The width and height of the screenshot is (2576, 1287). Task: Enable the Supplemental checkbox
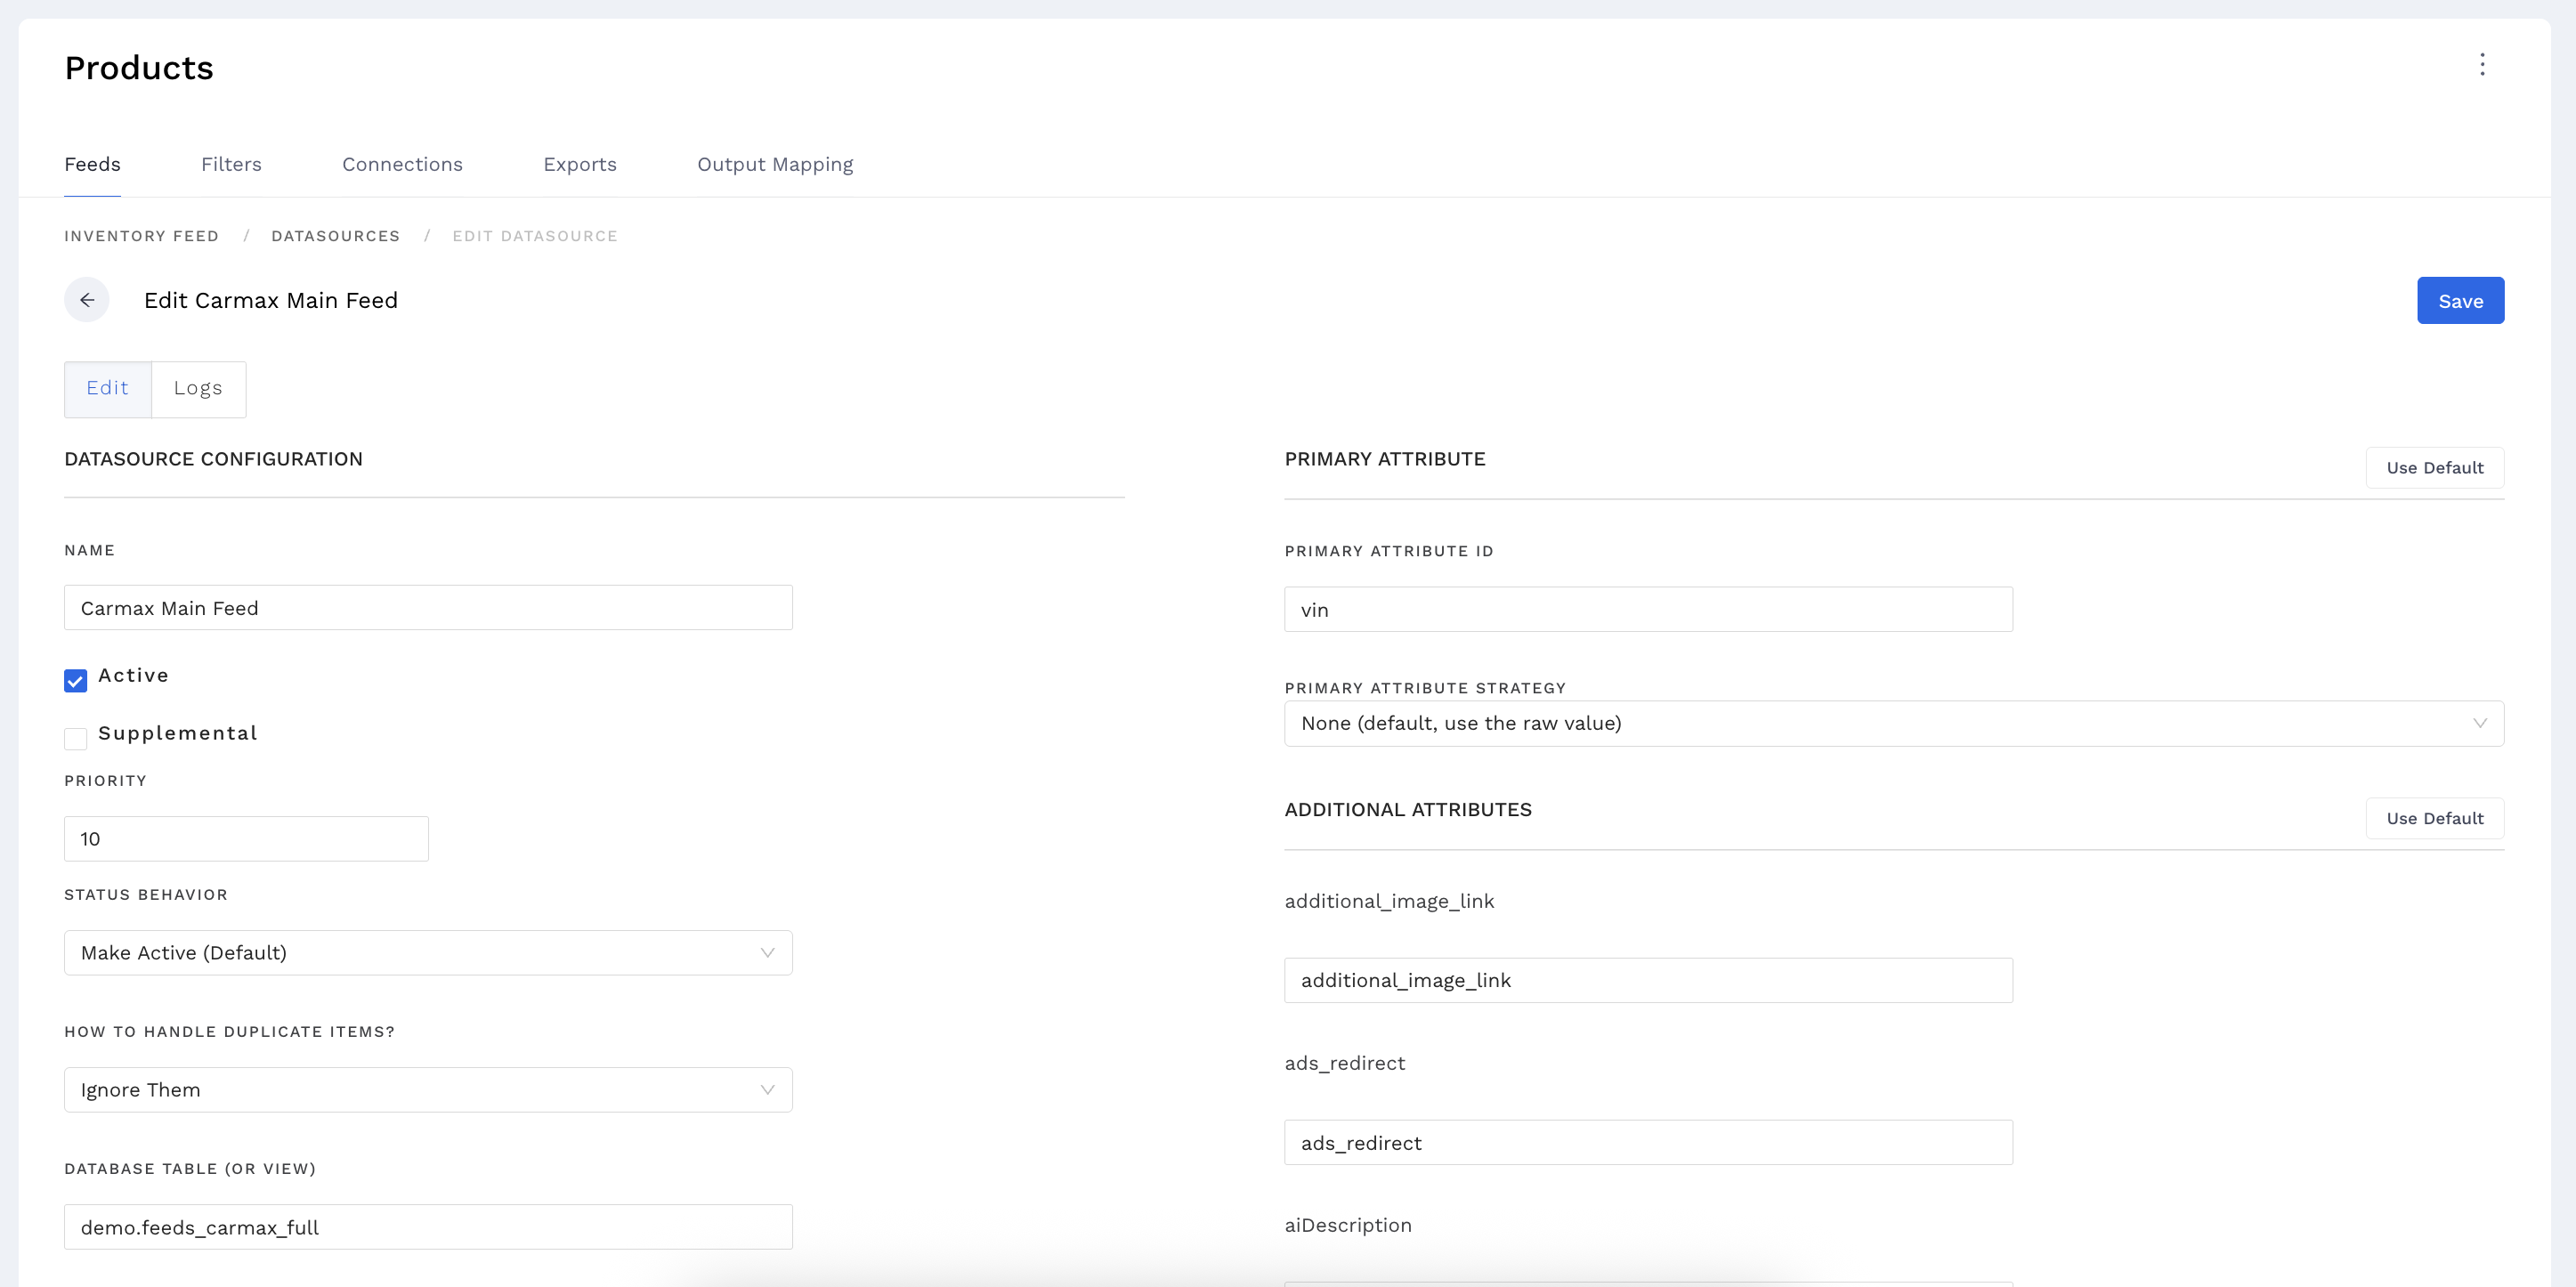76,739
